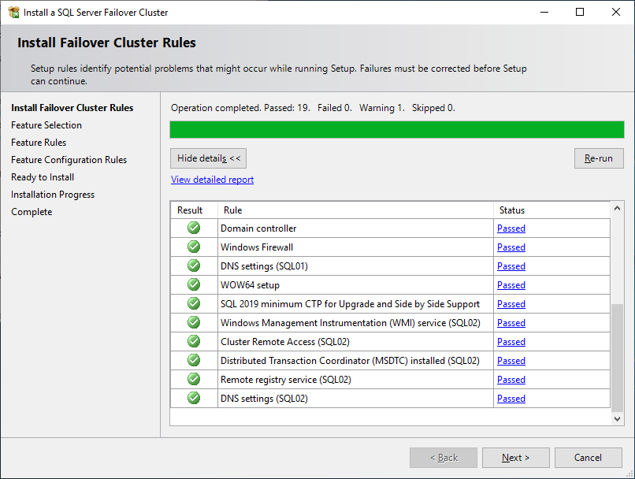Image resolution: width=635 pixels, height=479 pixels.
Task: Click the rules list scrollbar thumb
Action: pos(617,358)
